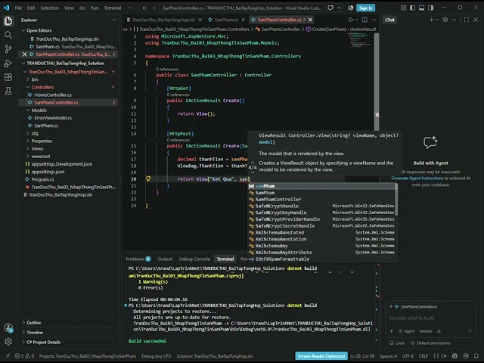The image size is (484, 363).
Task: Open appsettings.json in explorer
Action: 48,172
